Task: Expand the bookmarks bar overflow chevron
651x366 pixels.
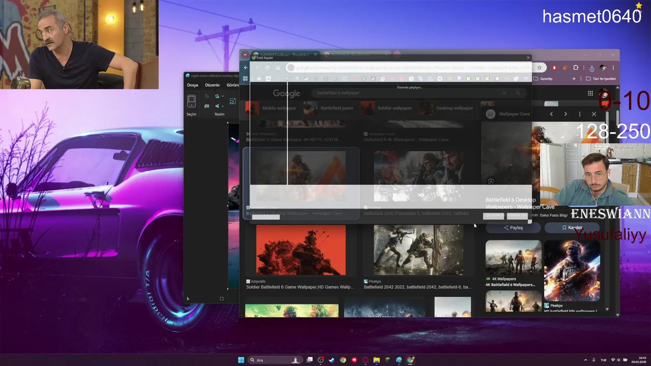Action: click(x=574, y=79)
